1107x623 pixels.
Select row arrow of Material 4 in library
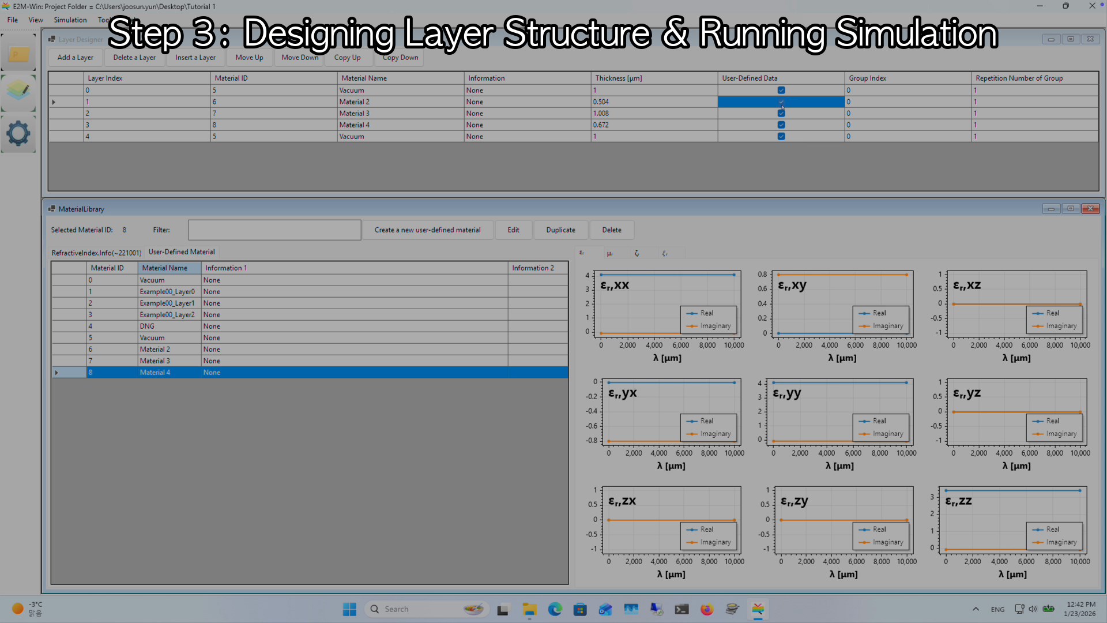coord(57,373)
